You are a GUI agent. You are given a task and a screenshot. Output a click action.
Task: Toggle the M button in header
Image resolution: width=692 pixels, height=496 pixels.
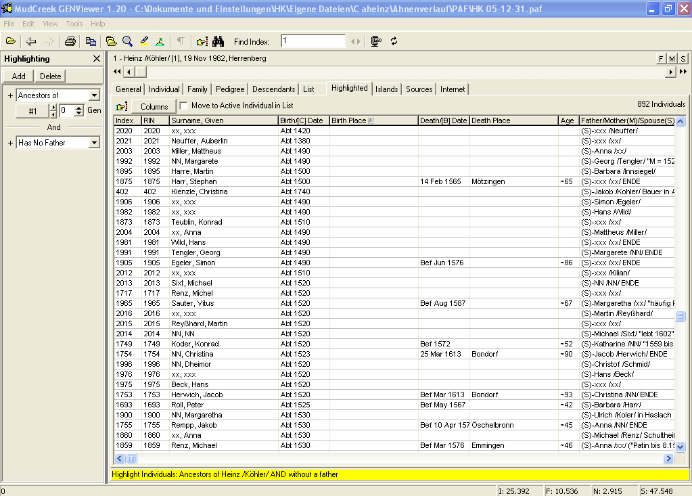tap(672, 59)
